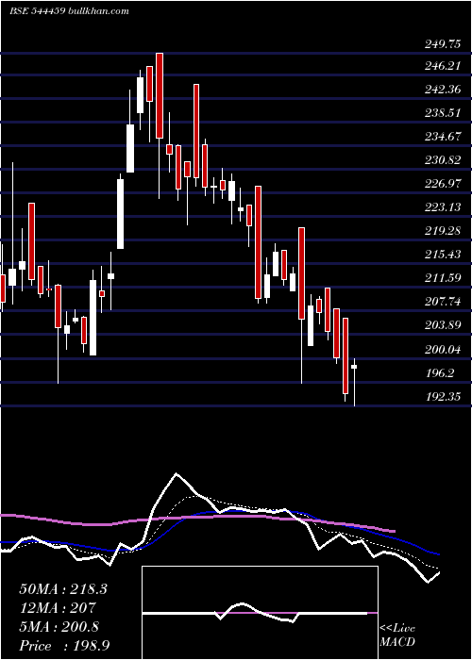This screenshot has width=472, height=660.
Task: Click the last small white candle near 198
Action: coord(354,367)
